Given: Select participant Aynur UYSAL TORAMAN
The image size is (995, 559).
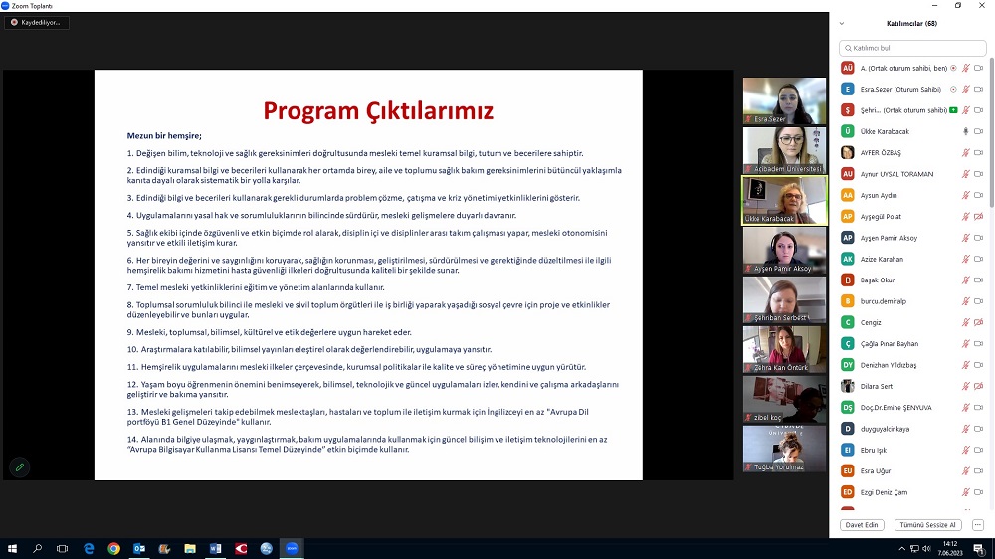Looking at the screenshot, I should pyautogui.click(x=896, y=174).
